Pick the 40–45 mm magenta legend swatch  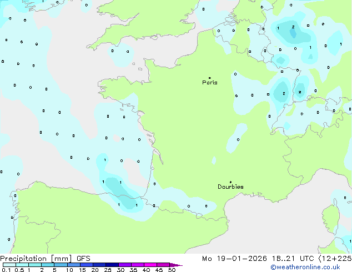click(x=150, y=265)
